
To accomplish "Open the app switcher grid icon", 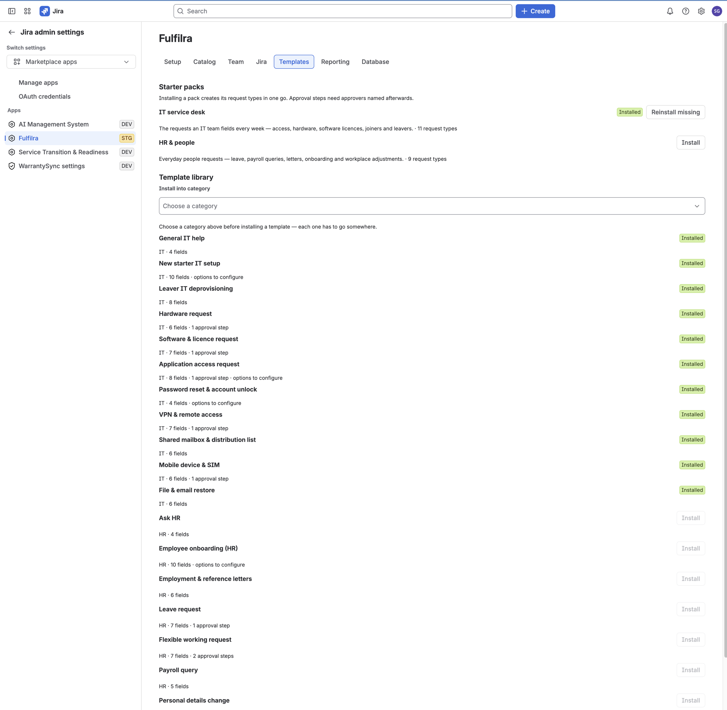I will [x=27, y=11].
